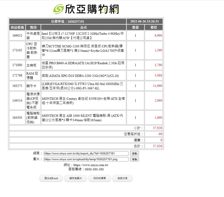Screen dimensions: 224x197
Task: Click the customer service number 0800-380-380
Action: [x=94, y=169]
